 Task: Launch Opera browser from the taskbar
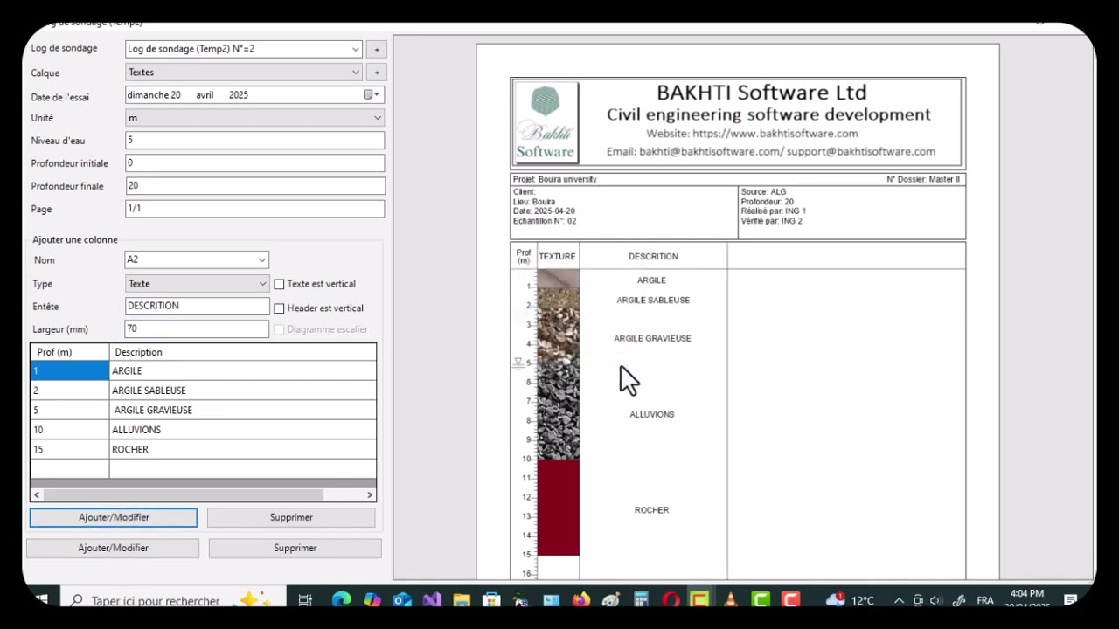(671, 600)
